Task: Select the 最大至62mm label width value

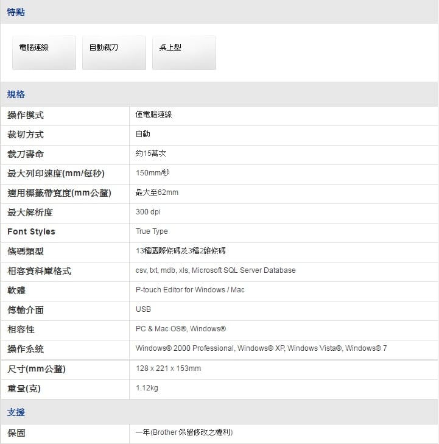Action: [156, 192]
